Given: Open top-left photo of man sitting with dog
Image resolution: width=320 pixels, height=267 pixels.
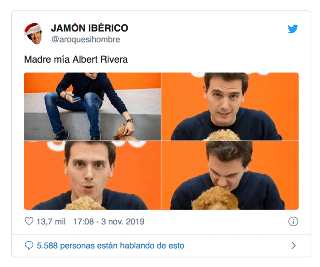Looking at the screenshot, I should [92, 107].
